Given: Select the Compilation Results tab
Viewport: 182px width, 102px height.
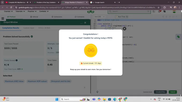Looking at the screenshot, I should tap(10, 28).
